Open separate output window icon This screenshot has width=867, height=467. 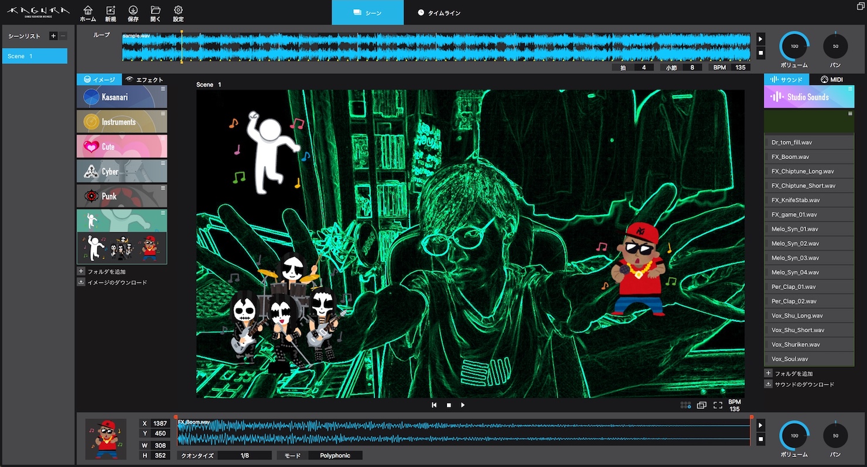pos(701,405)
